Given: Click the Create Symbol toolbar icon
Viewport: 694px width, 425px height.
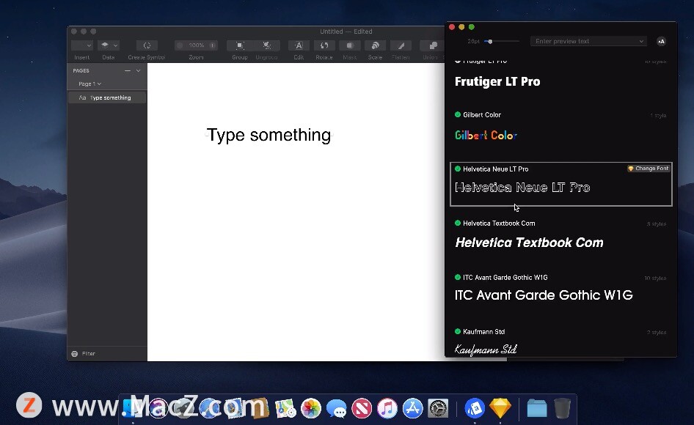Looking at the screenshot, I should 147,45.
